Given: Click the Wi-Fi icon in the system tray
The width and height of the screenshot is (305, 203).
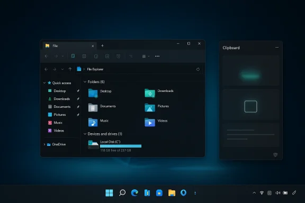Looking at the screenshot, I should pyautogui.click(x=262, y=193).
